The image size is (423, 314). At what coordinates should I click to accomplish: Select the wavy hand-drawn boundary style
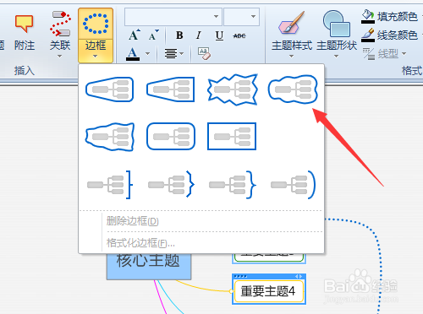pos(110,137)
